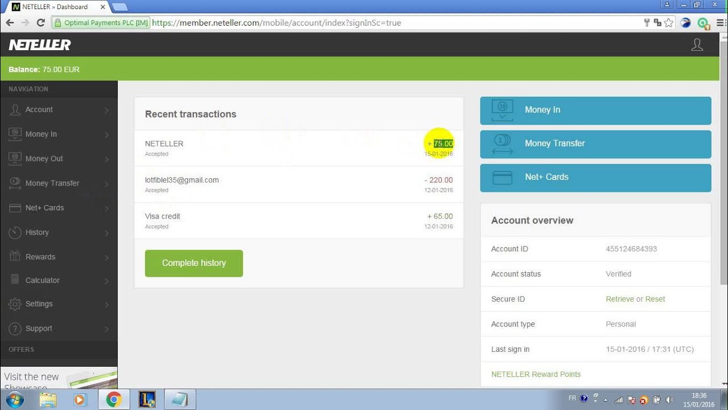728x410 pixels.
Task: Select the lotfiblel35@gmail.com transaction
Action: click(299, 184)
